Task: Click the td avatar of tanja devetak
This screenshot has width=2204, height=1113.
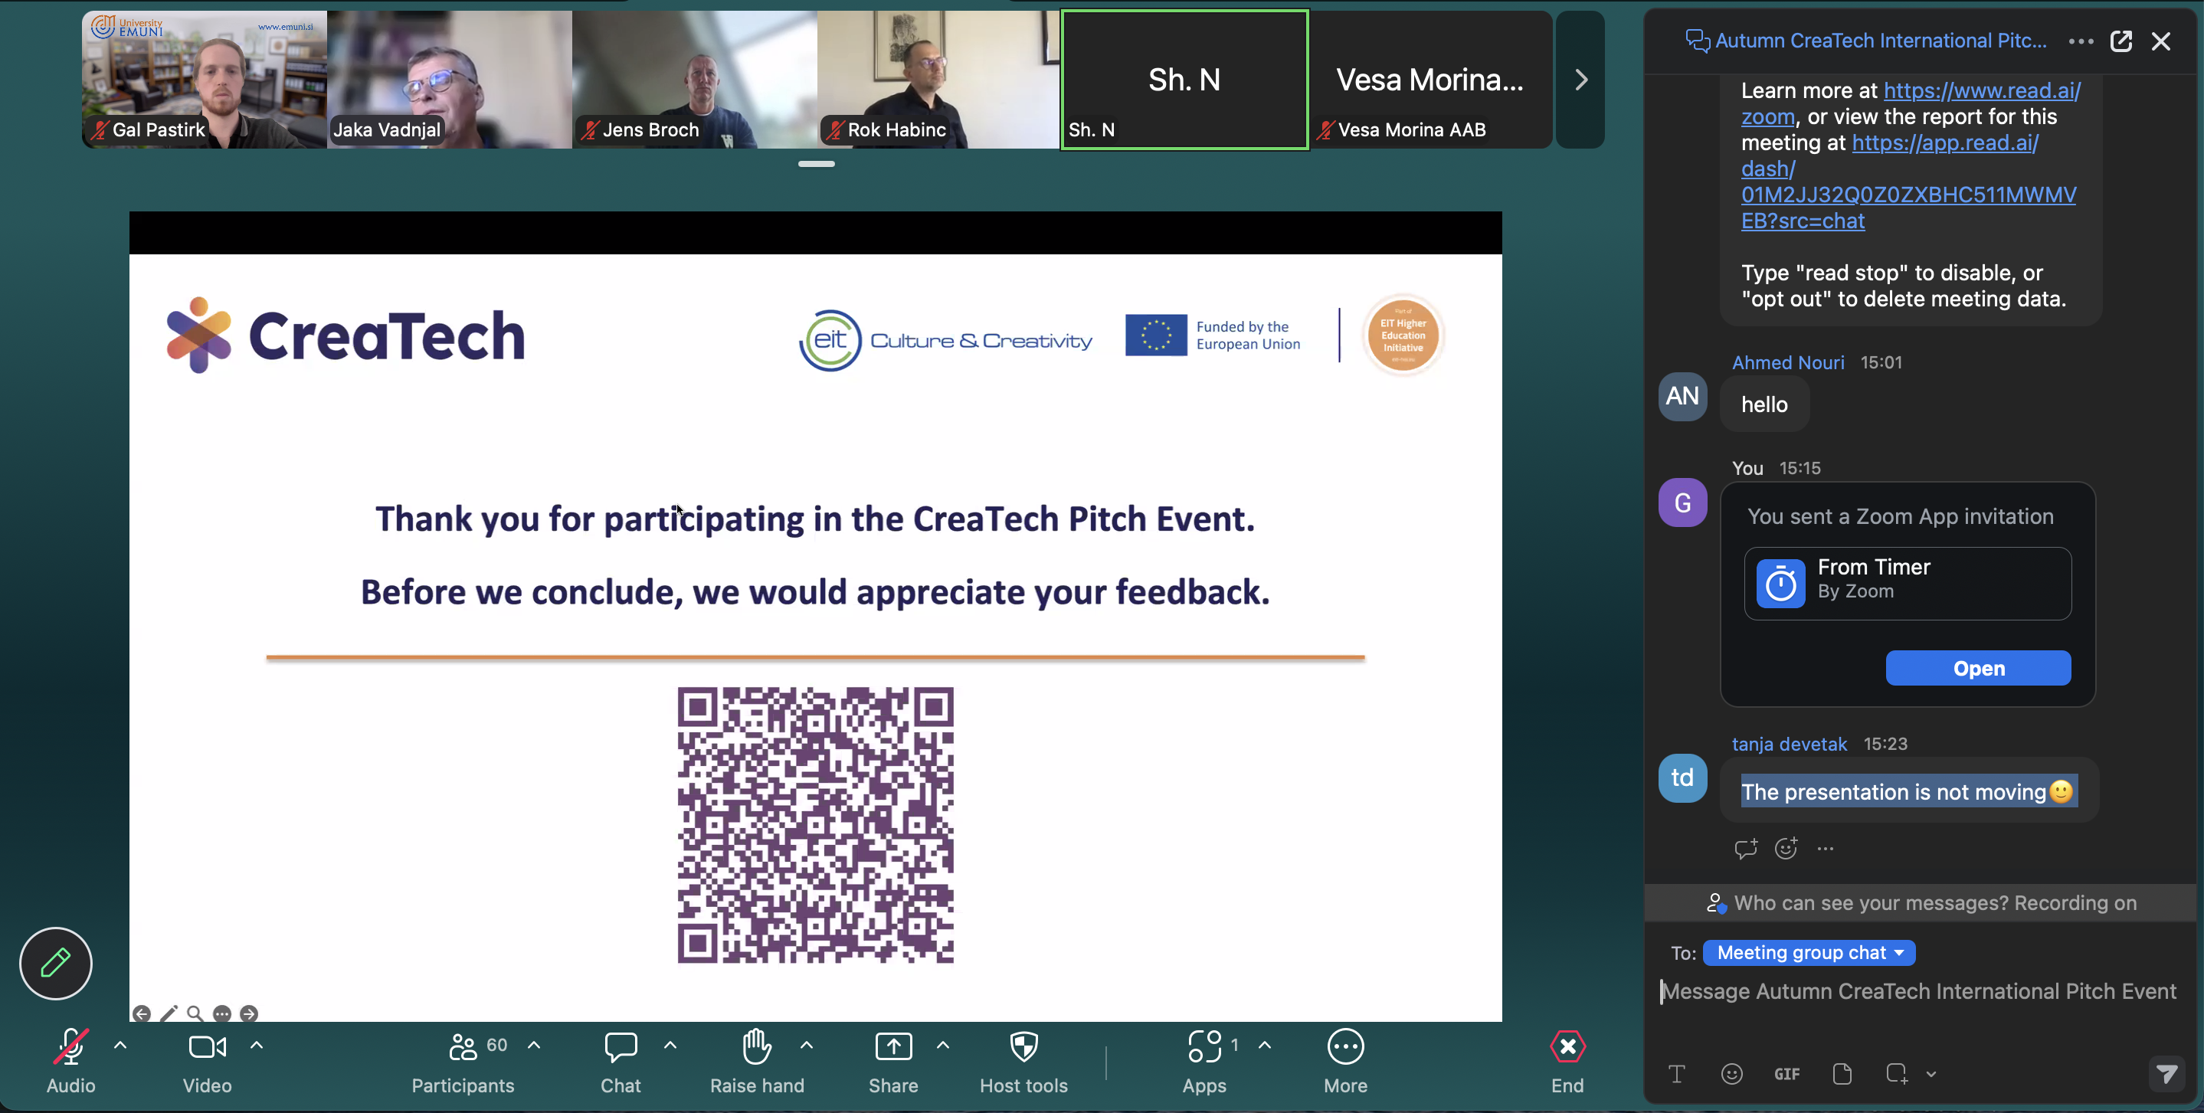Action: click(1683, 777)
